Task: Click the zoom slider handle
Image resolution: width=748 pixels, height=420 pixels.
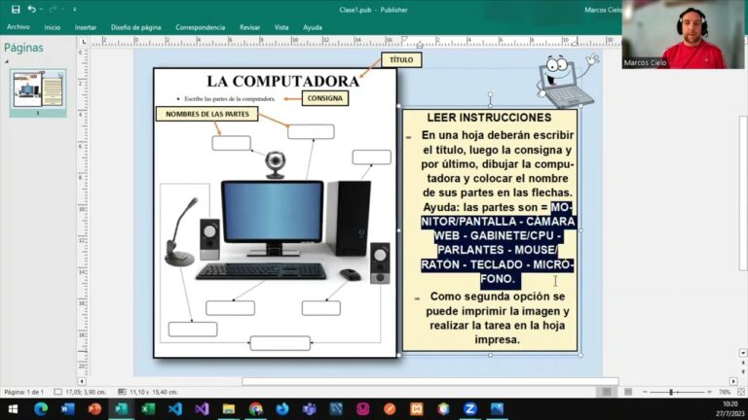Action: coord(671,392)
